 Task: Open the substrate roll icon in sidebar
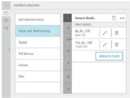coord(6,13)
